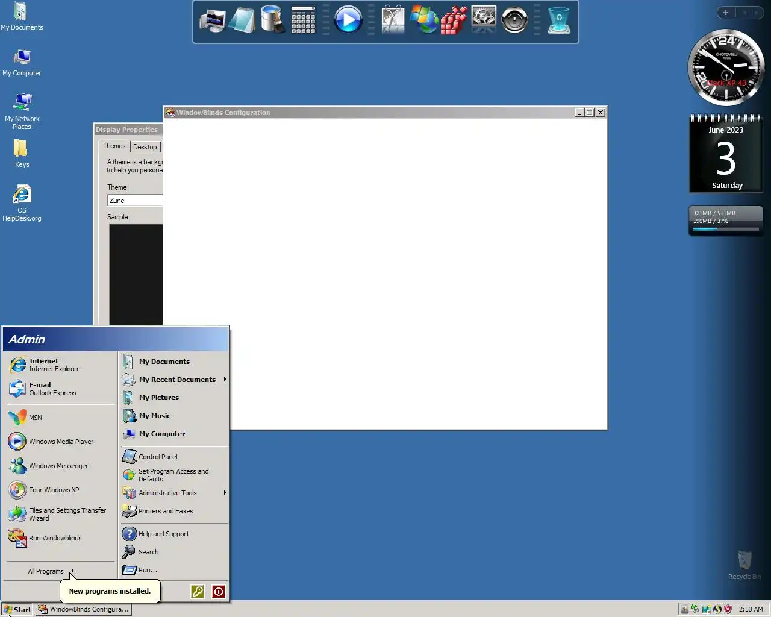Launch the Notepad icon in the dock

click(x=242, y=20)
